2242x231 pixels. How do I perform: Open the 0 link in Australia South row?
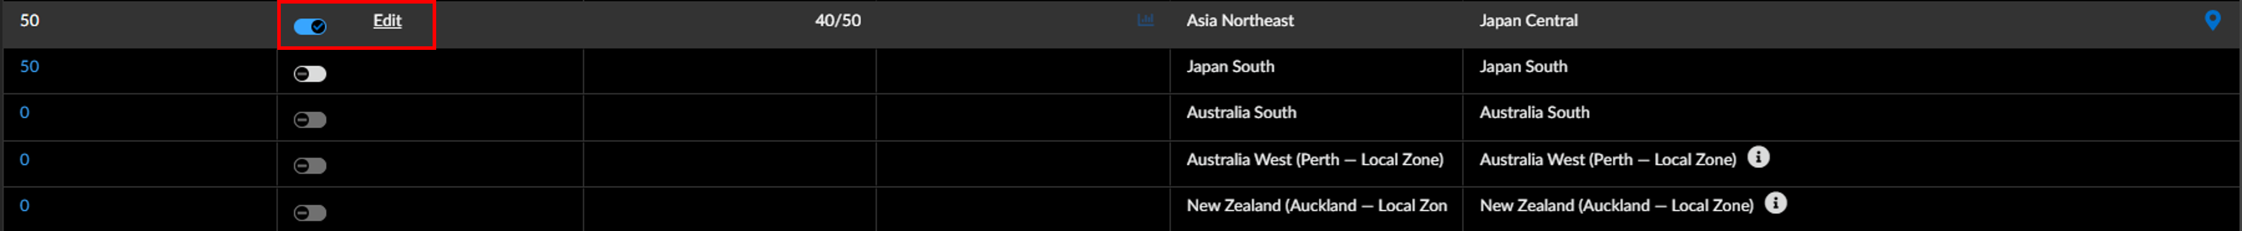(x=24, y=113)
